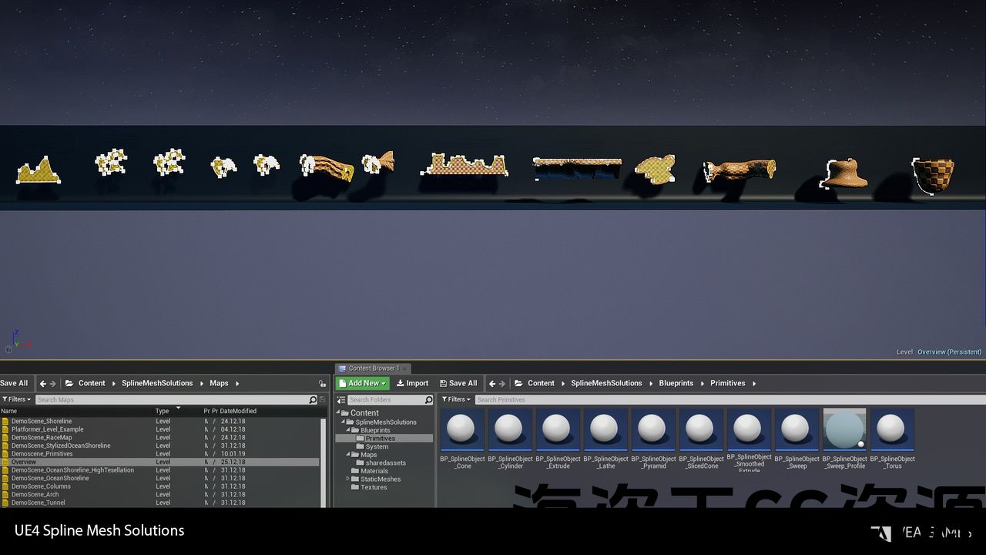
Task: Open the Filters dropdown beside Search Primitives
Action: (456, 399)
